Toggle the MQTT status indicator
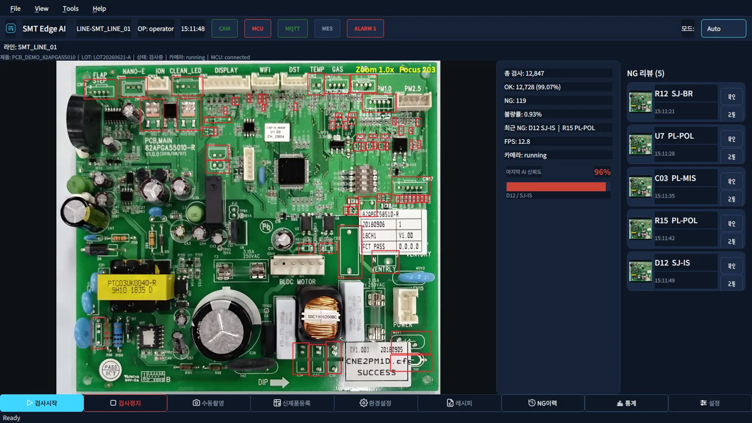This screenshot has height=423, width=752. pyautogui.click(x=292, y=28)
